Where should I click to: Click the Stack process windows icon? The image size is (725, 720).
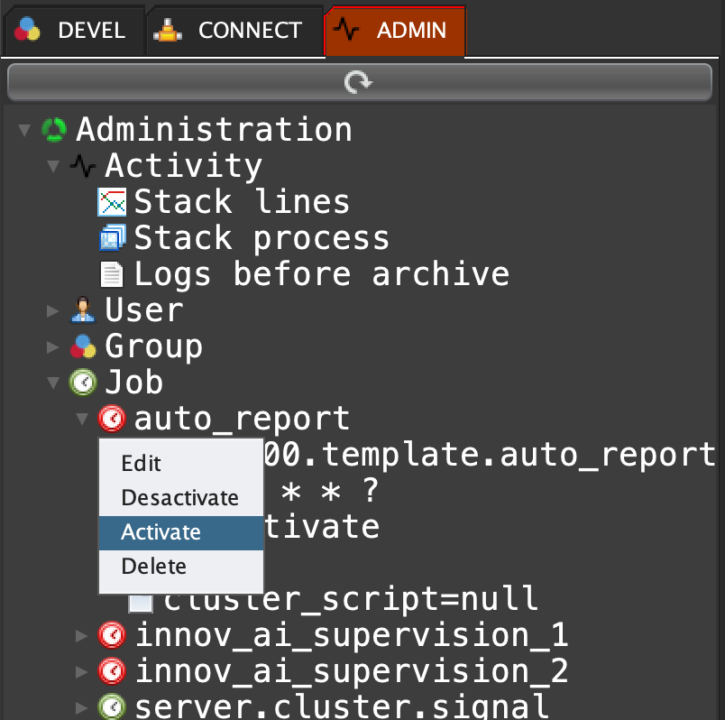point(111,238)
